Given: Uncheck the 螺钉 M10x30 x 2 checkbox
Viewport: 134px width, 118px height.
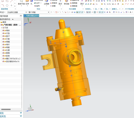Looking at the screenshot, I should [x=3, y=59].
